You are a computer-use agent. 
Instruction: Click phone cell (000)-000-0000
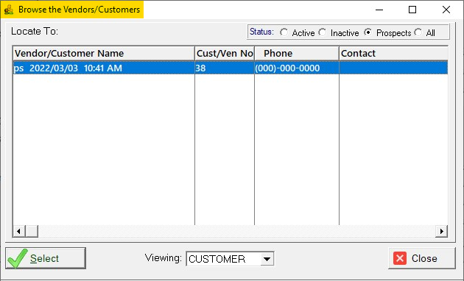tap(297, 68)
